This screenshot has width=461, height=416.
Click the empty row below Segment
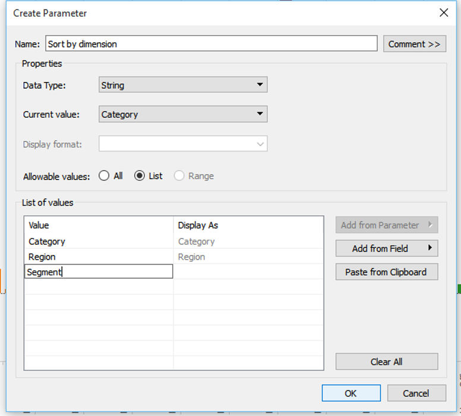point(98,287)
